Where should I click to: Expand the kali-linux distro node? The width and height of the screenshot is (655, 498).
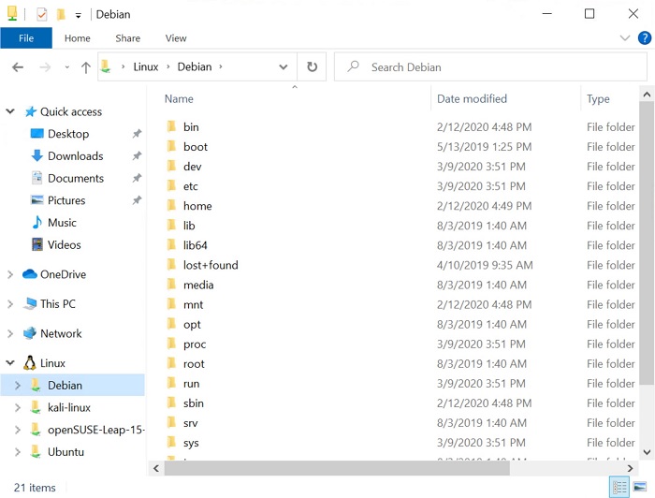pos(18,407)
